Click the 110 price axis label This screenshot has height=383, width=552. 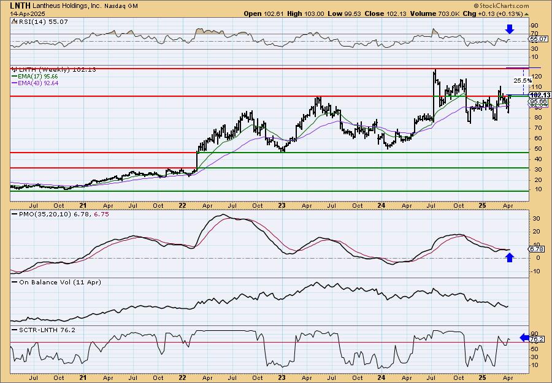click(537, 86)
